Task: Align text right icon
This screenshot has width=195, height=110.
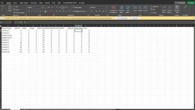Action: tap(63, 11)
